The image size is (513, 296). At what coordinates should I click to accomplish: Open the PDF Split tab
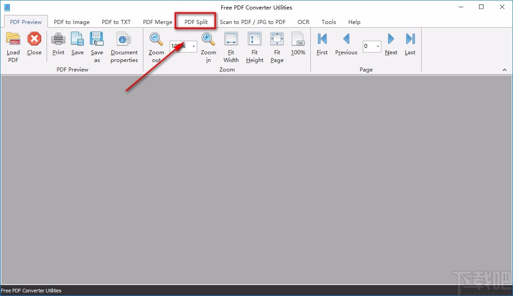point(196,22)
